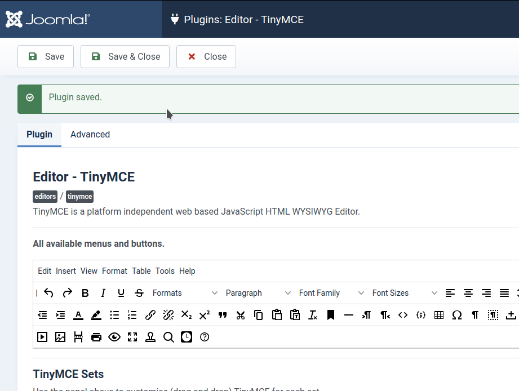Select the Underline button icon
The image size is (519, 391).
tap(121, 293)
